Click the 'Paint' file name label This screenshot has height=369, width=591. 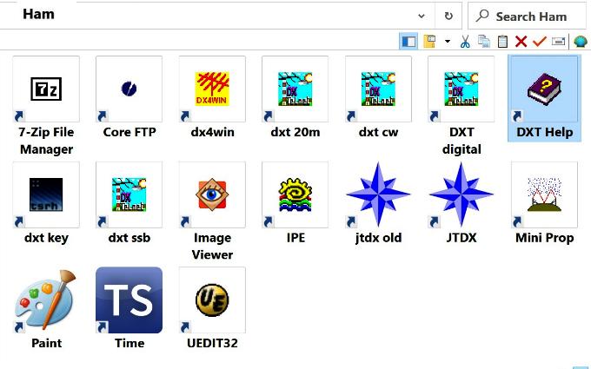[46, 344]
